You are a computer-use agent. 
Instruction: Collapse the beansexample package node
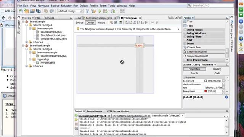30,29
